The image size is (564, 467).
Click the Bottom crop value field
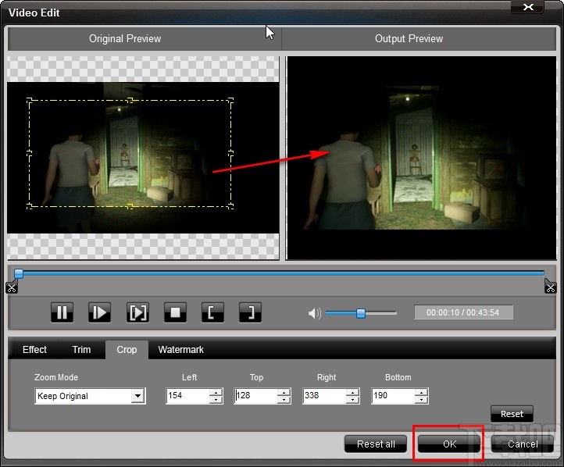click(x=393, y=395)
